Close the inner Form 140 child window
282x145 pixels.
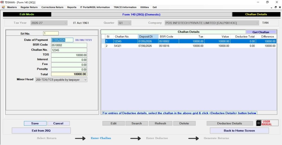tap(280, 7)
